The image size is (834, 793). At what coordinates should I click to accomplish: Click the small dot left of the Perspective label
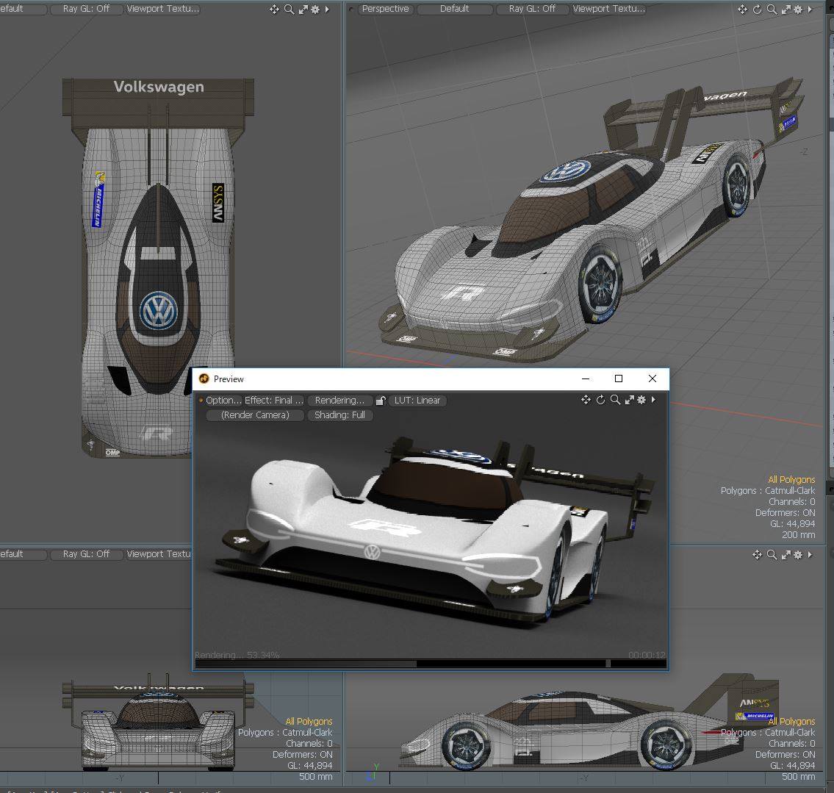[x=351, y=9]
